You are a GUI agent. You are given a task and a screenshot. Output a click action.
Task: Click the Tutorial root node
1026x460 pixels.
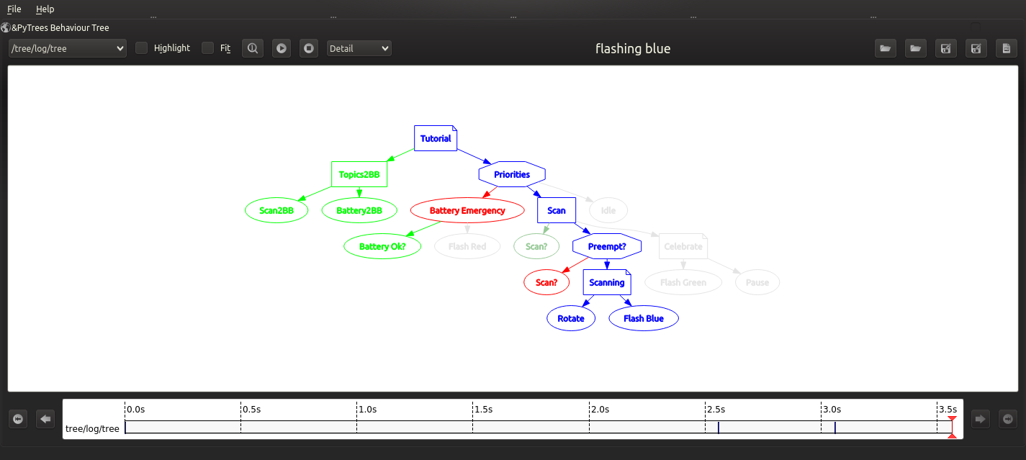(436, 138)
